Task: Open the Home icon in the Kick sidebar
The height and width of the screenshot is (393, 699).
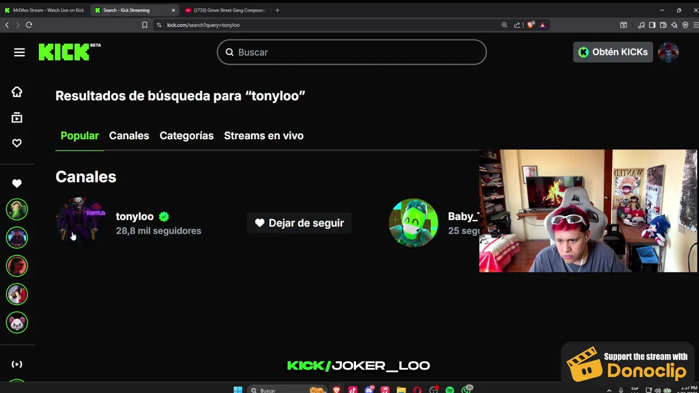Action: click(17, 92)
